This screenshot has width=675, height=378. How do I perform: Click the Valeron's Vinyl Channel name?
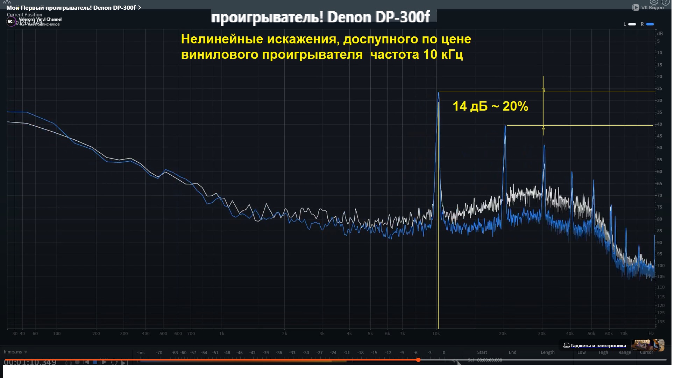coord(40,19)
